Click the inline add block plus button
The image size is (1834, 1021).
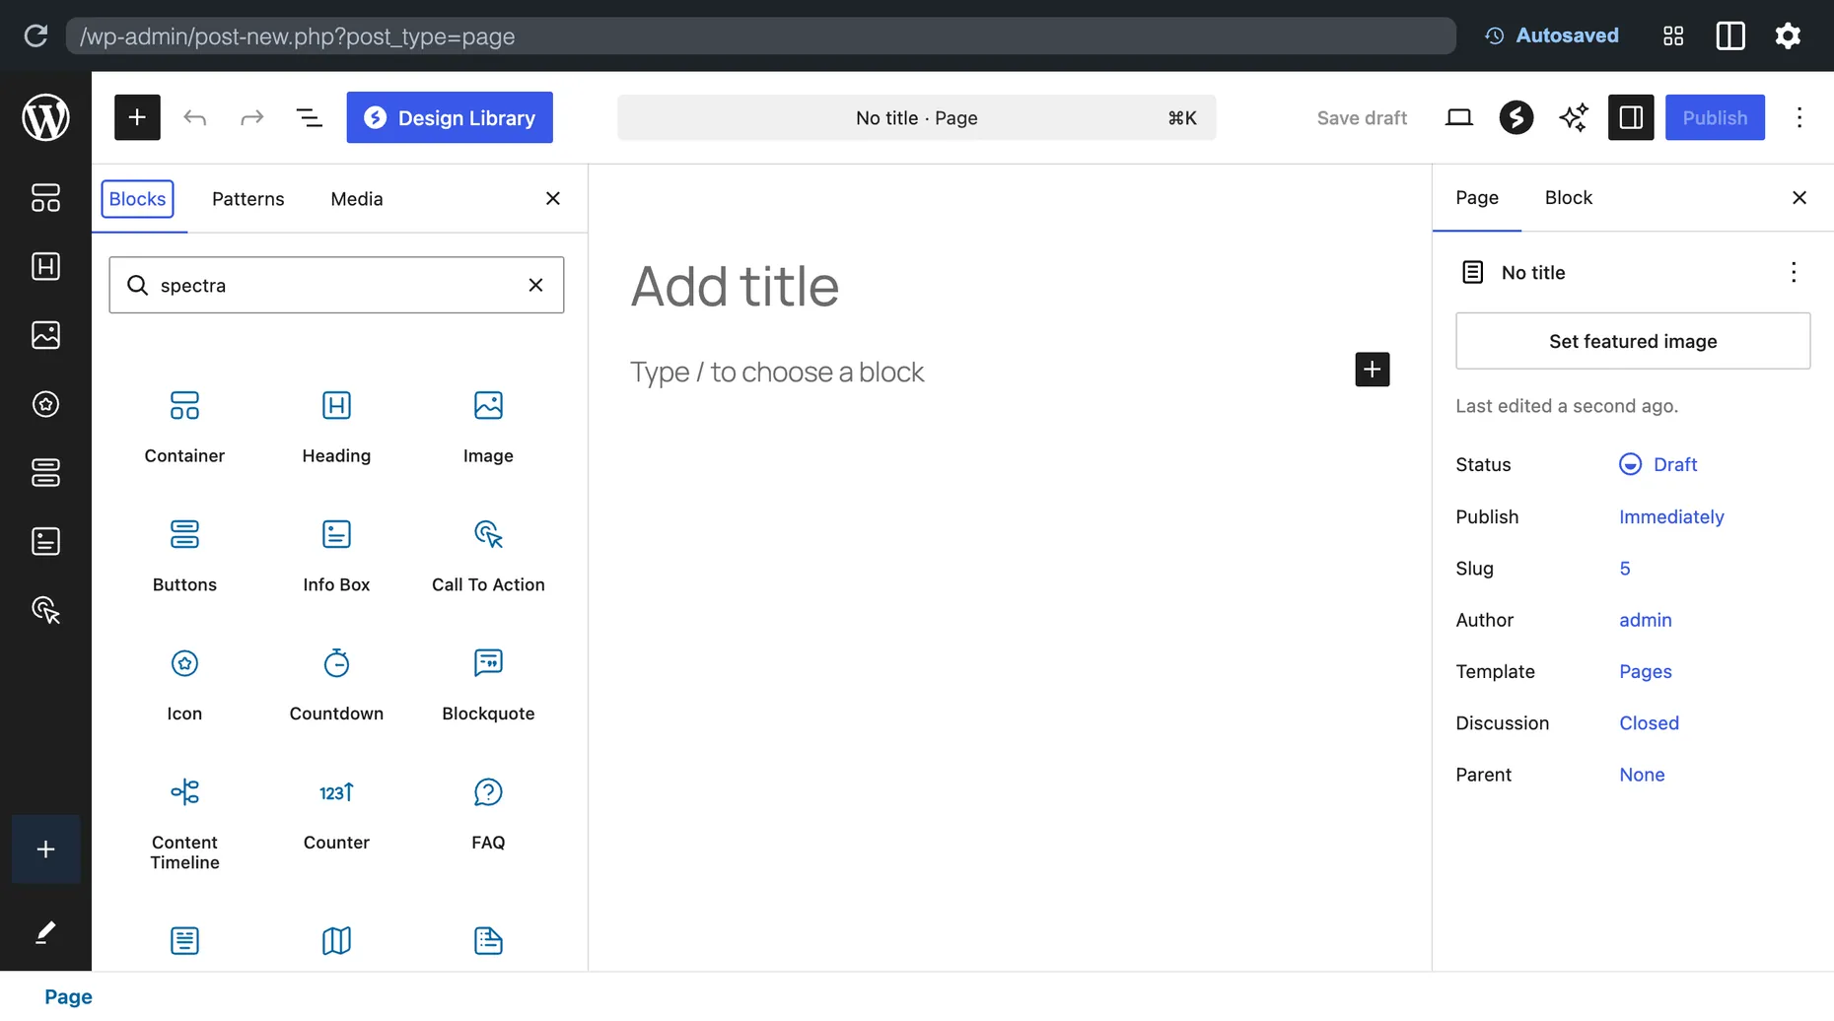point(1372,370)
